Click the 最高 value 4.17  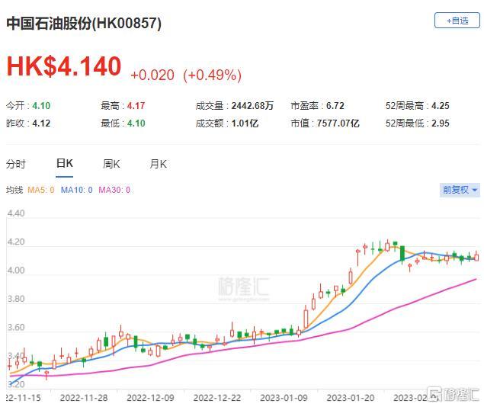click(136, 105)
